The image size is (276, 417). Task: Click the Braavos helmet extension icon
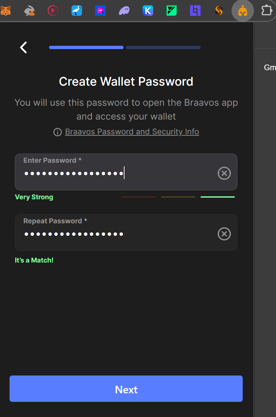click(x=242, y=10)
